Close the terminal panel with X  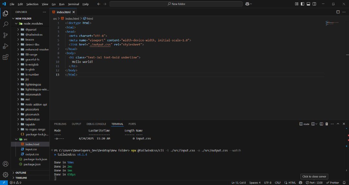pyautogui.click(x=344, y=124)
